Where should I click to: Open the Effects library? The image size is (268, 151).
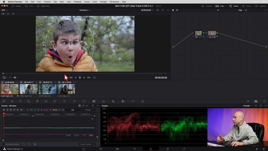tap(247, 6)
